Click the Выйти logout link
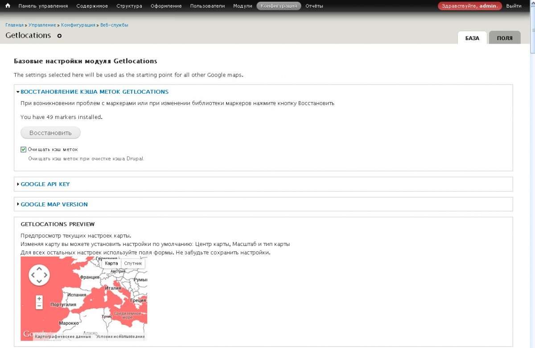 (514, 6)
